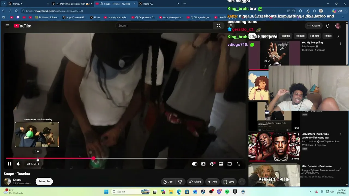Viewport: 349px width, 196px height.
Task: Open the YouTube guide hamburger menu
Action: coord(7,26)
